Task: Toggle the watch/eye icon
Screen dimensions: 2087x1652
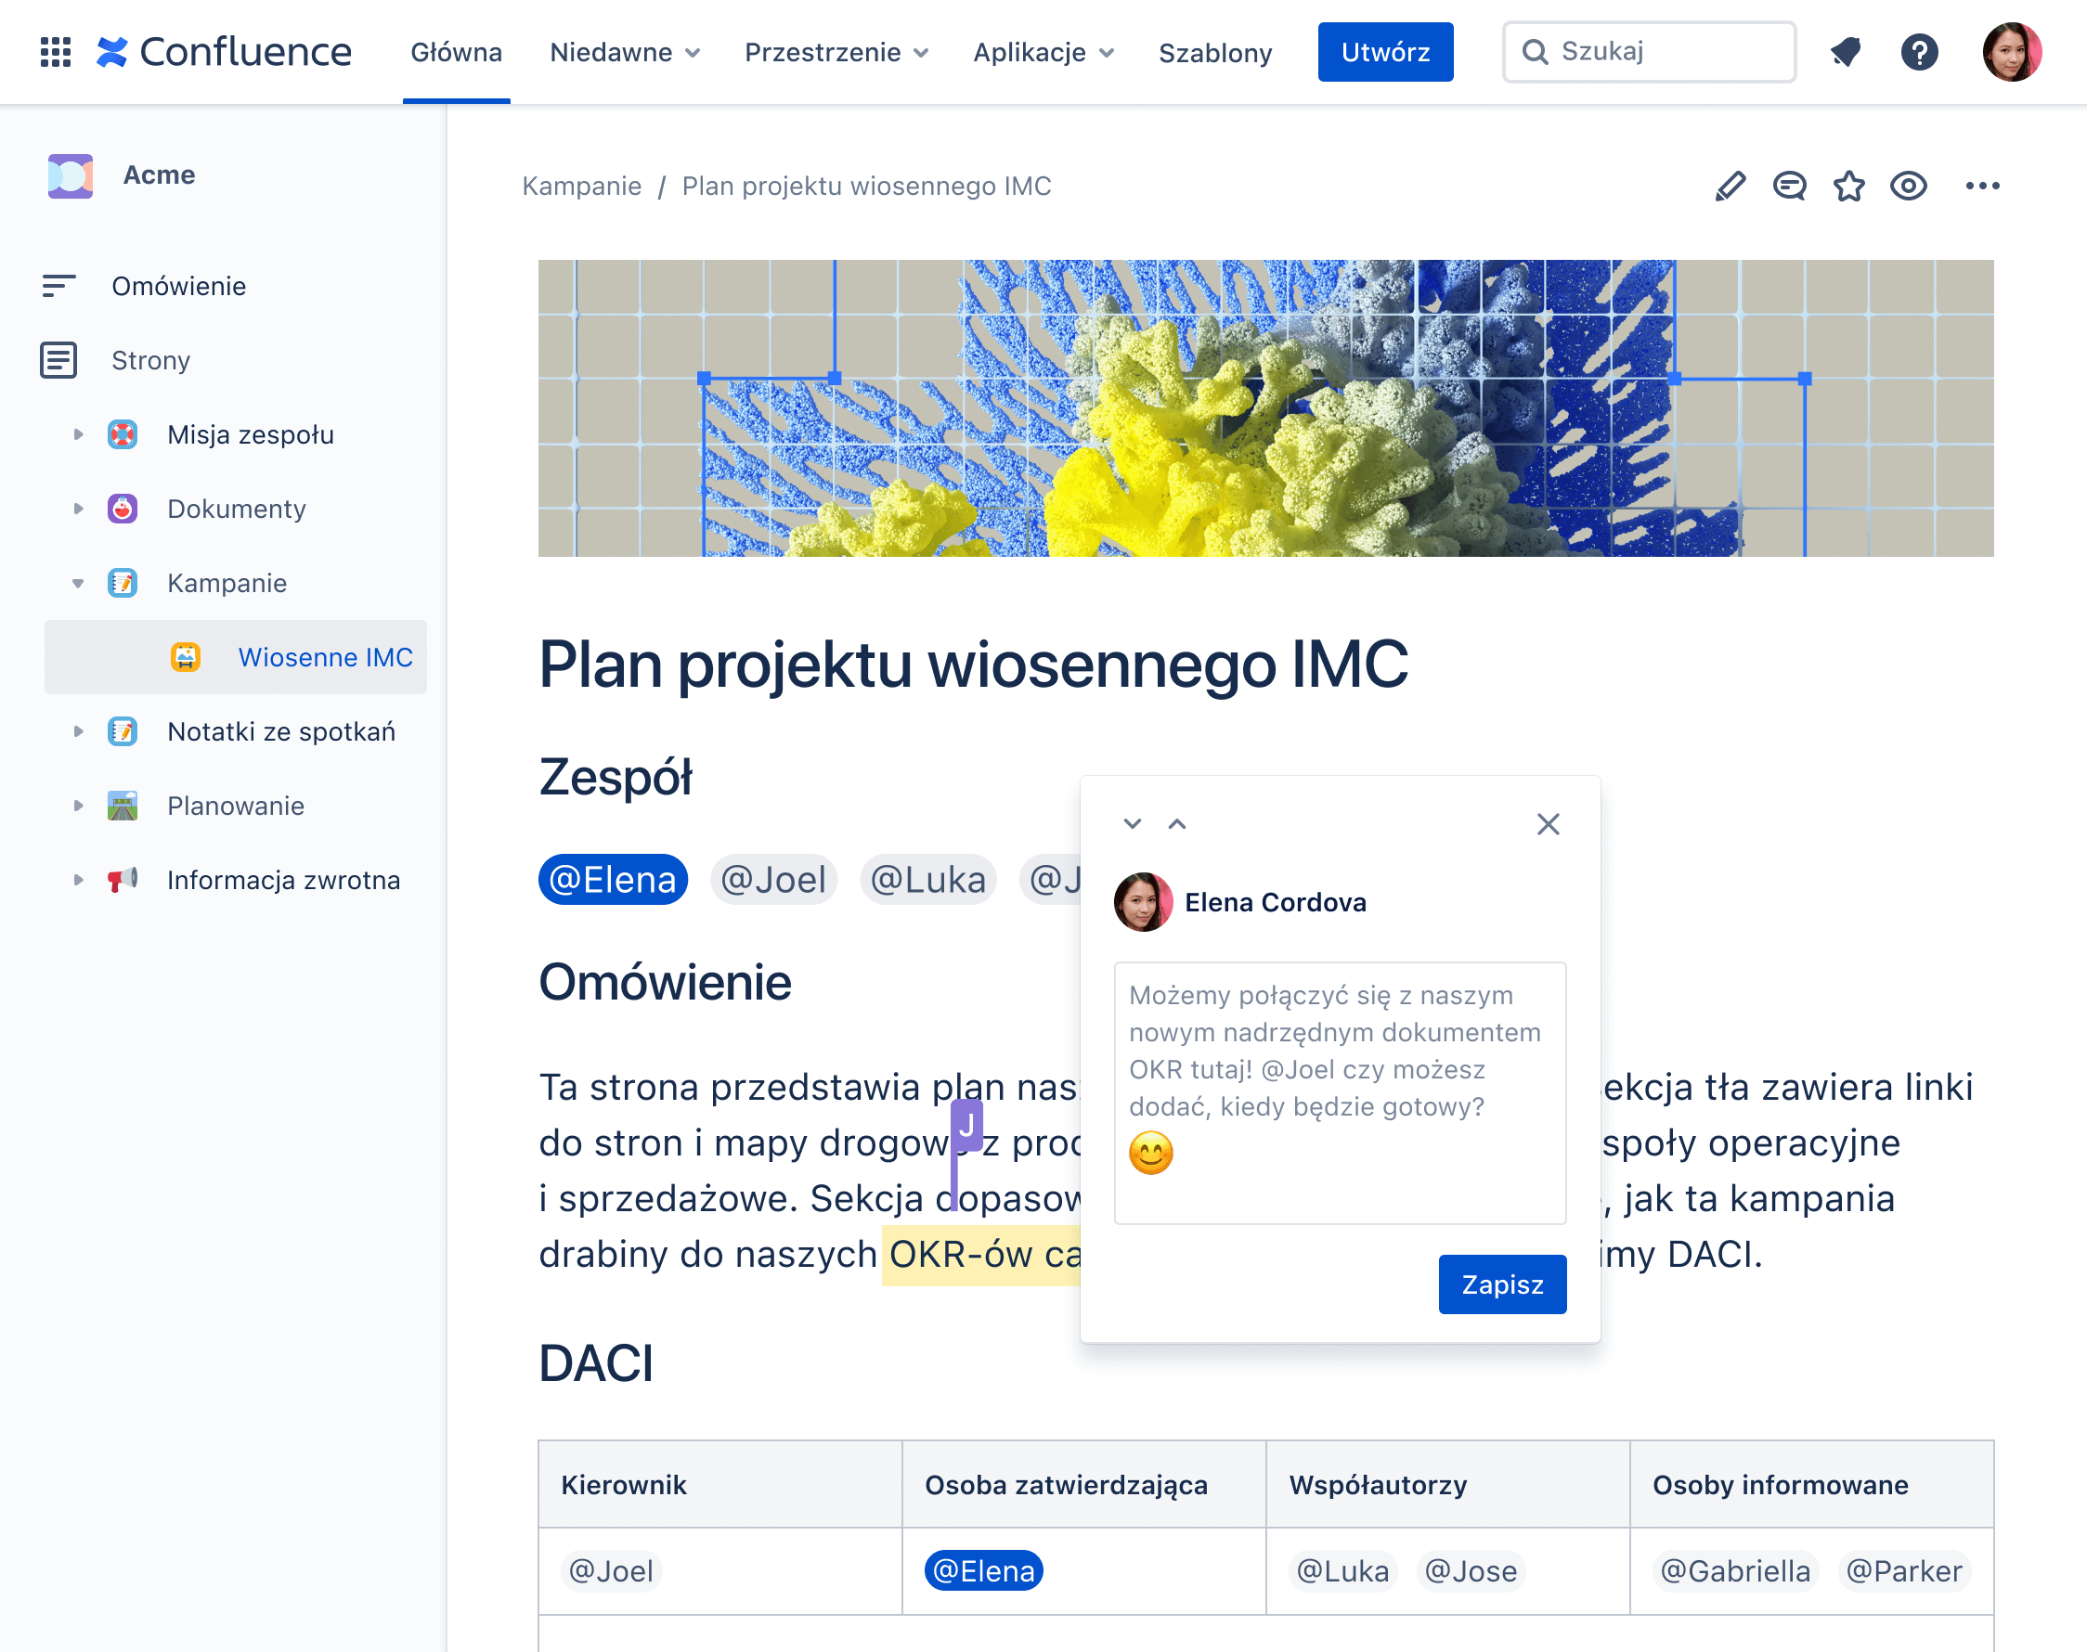Action: click(1909, 187)
